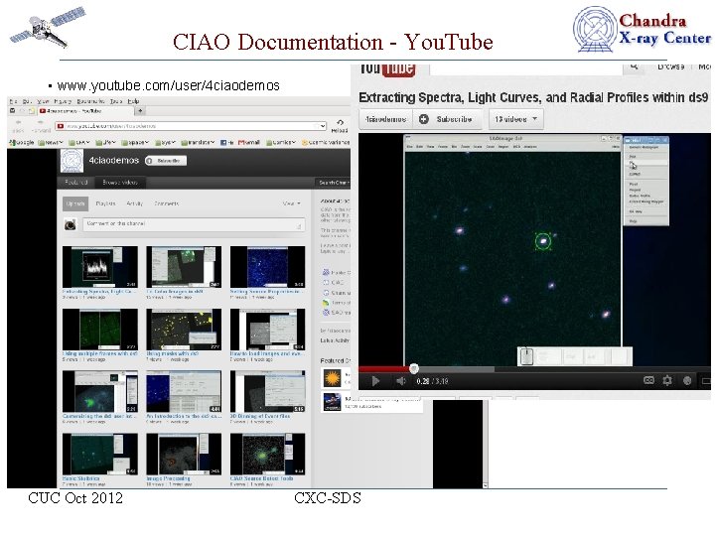Open the 'An Introduction to the ds9' video link
This screenshot has width=715, height=536.
pyautogui.click(x=184, y=416)
